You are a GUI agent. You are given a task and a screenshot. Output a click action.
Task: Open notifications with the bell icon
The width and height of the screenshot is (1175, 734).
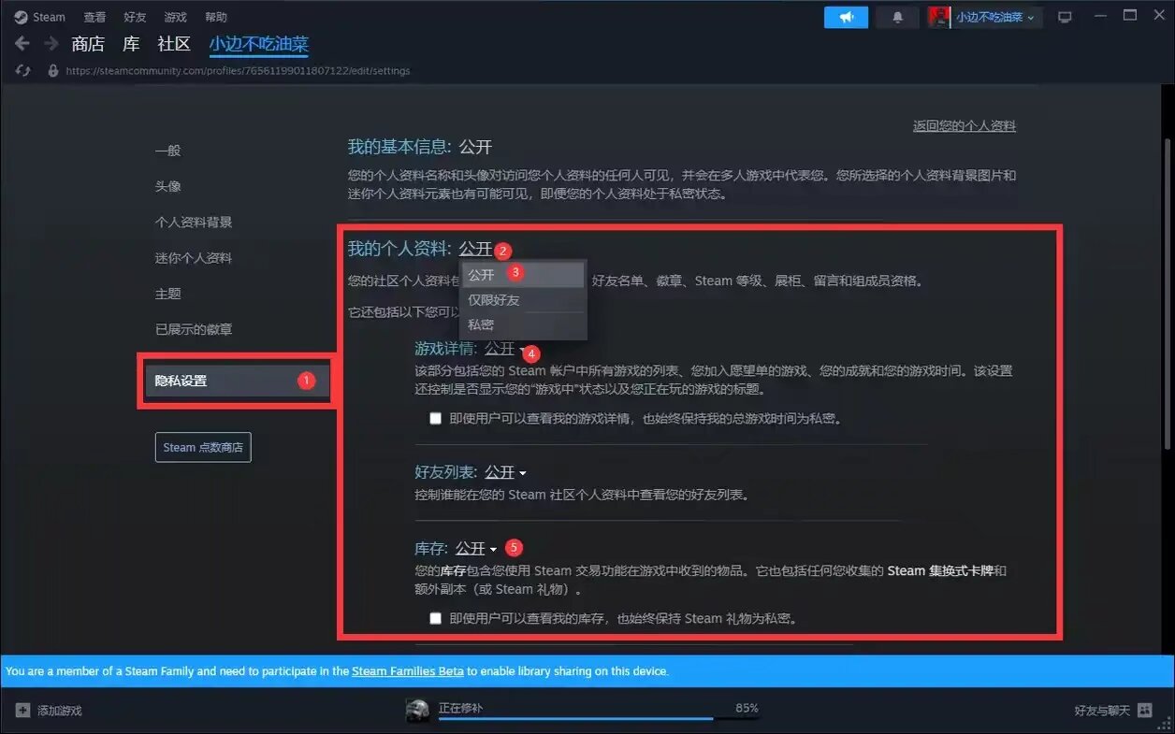click(x=898, y=17)
